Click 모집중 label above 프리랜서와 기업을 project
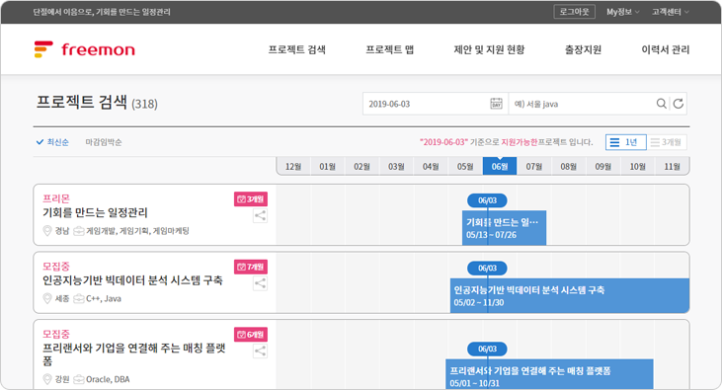The width and height of the screenshot is (722, 390). coord(56,334)
